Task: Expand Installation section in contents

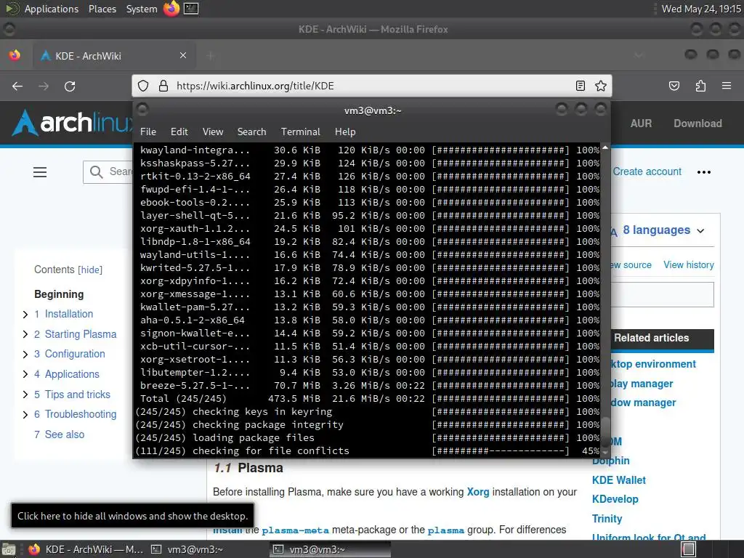Action: [x=25, y=314]
